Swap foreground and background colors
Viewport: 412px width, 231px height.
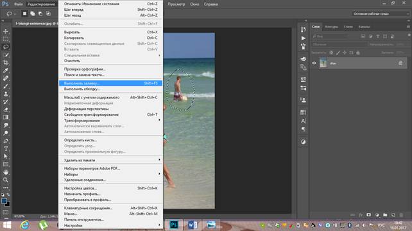[x=8, y=195]
